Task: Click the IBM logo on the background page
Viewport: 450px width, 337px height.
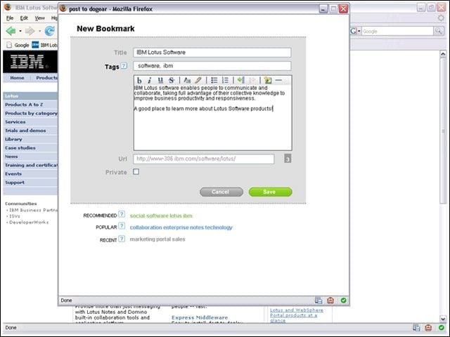Action: [27, 62]
